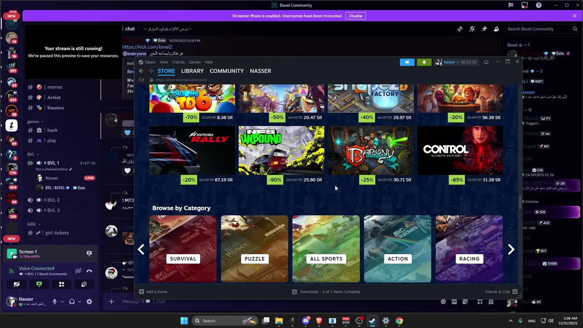Viewport: 583px width, 328px height.
Task: Open Discord activities launcher
Action: pyautogui.click(x=61, y=284)
